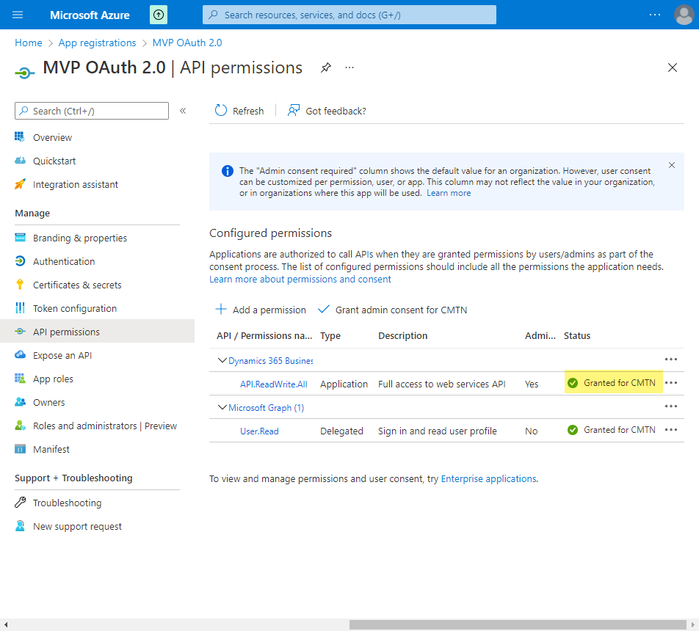Click the Troubleshooting wrench icon
The height and width of the screenshot is (631, 699).
pos(20,503)
